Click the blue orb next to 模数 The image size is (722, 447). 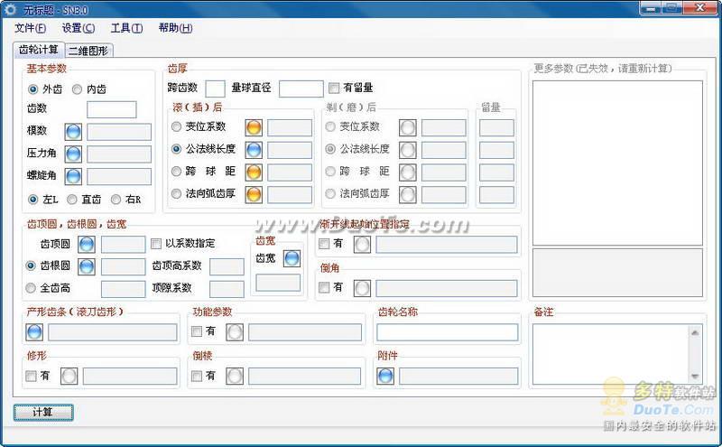point(73,132)
